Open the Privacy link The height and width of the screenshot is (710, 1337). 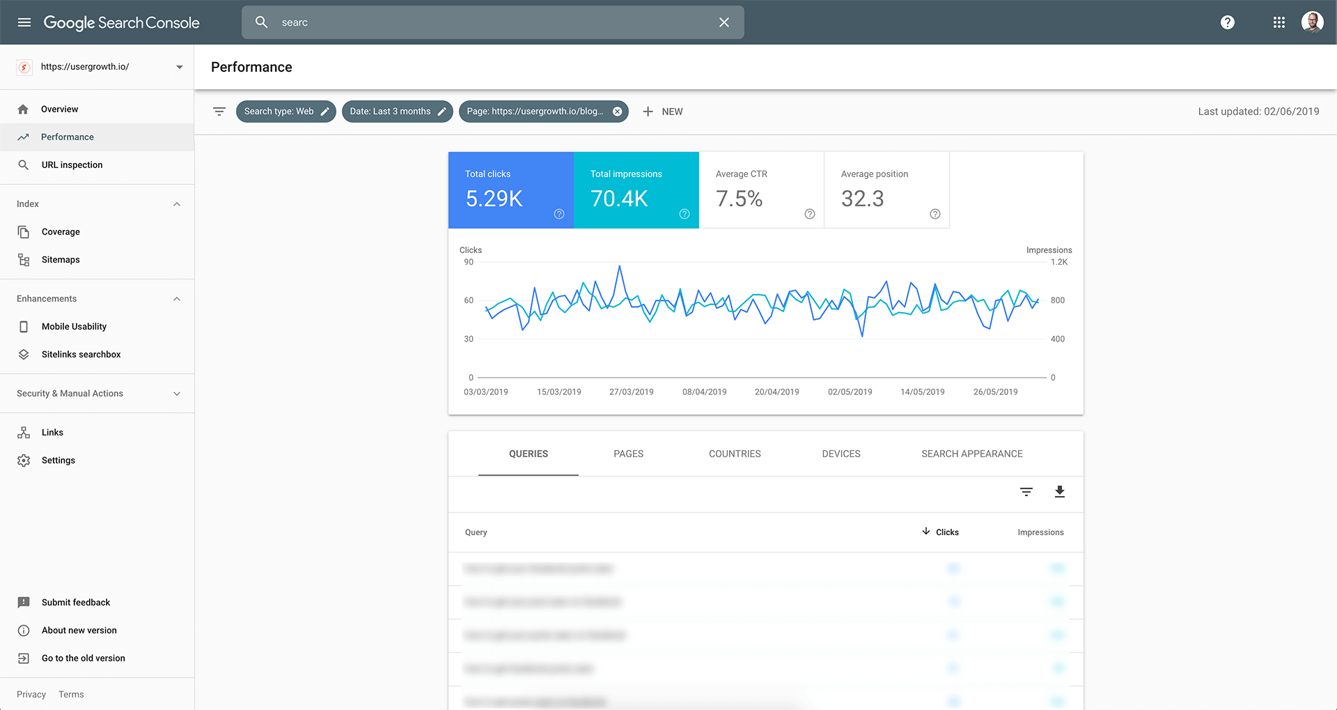click(x=31, y=695)
